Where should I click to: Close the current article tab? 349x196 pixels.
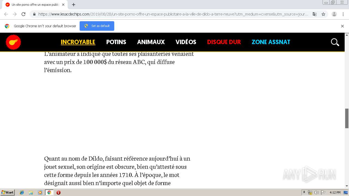[63, 5]
